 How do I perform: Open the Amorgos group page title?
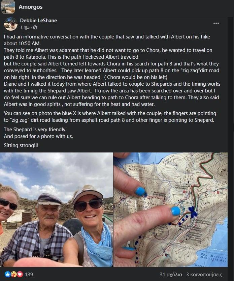click(31, 7)
